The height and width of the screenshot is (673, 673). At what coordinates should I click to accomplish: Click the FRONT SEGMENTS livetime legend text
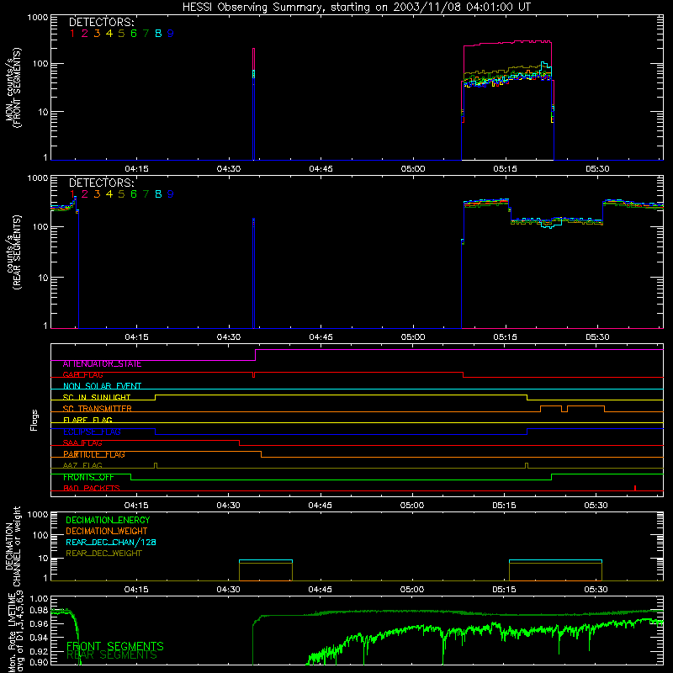pos(115,646)
